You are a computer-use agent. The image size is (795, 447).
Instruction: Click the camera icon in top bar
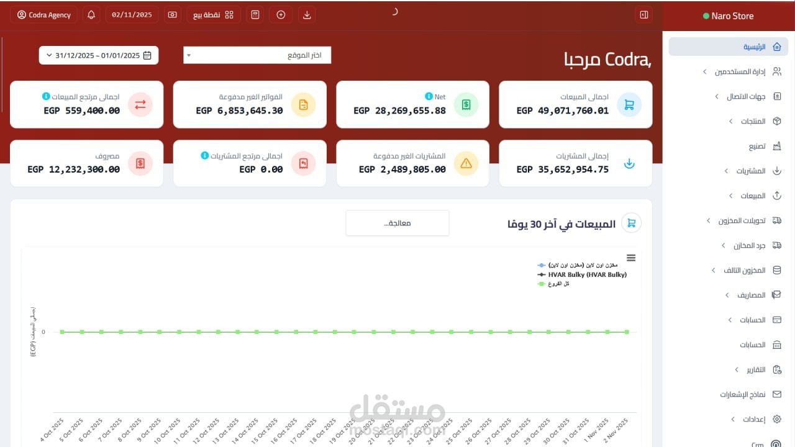[x=173, y=15]
